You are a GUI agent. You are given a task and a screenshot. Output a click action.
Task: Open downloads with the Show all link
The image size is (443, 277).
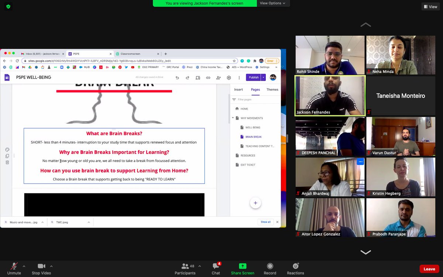click(x=265, y=222)
